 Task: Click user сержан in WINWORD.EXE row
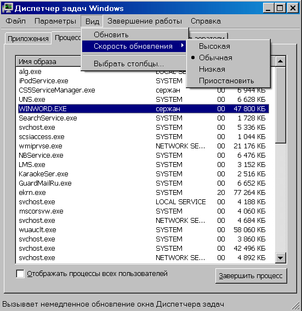(168, 109)
